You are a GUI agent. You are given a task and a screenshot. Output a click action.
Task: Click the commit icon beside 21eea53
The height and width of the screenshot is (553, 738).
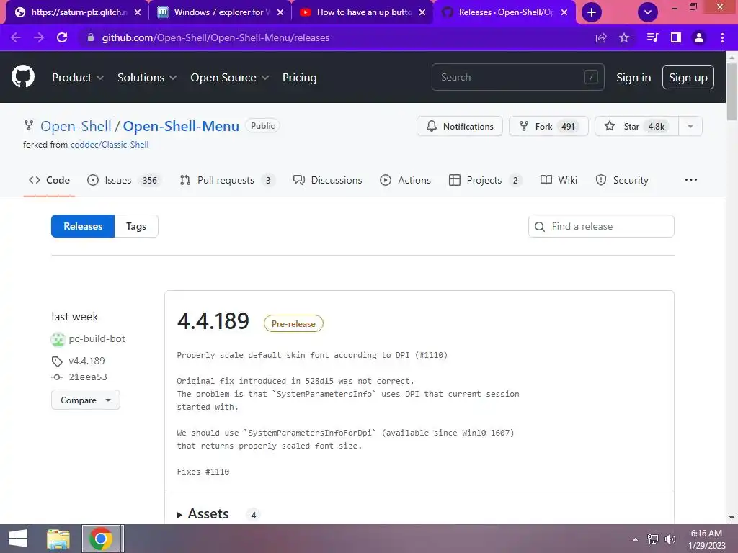pos(57,377)
